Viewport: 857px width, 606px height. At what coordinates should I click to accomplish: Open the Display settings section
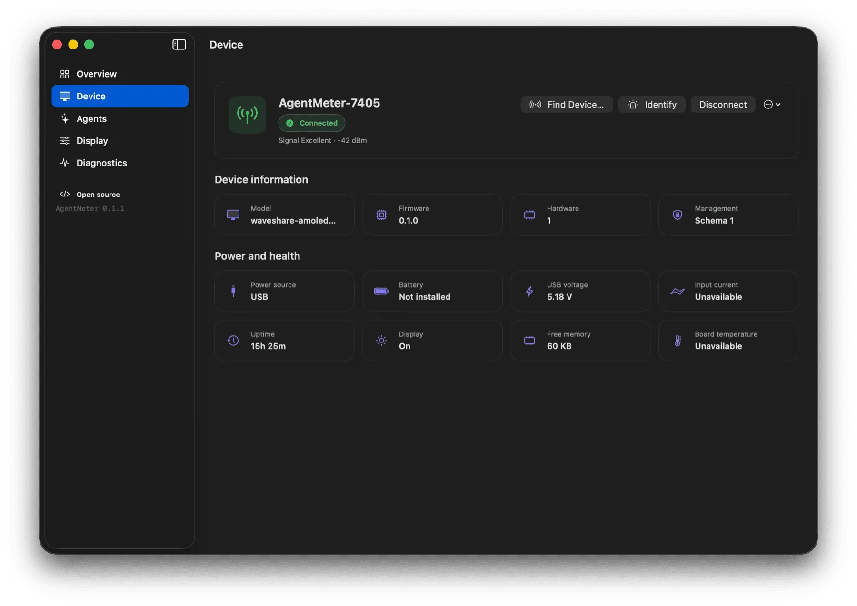[120, 141]
